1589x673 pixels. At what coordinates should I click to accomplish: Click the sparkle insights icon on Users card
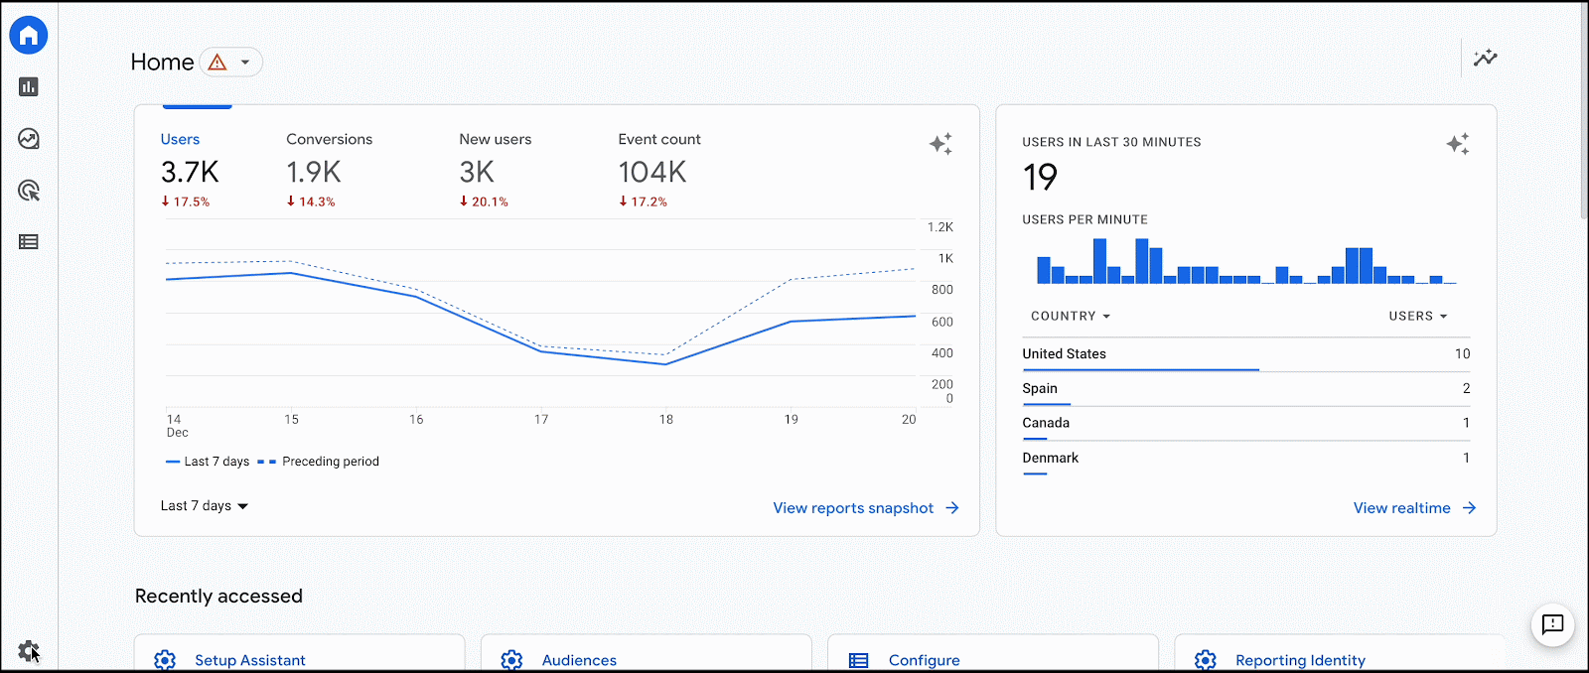(x=940, y=144)
